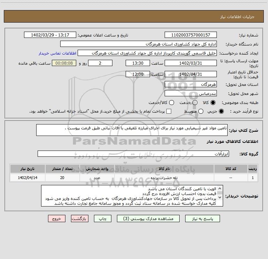Open مشاهده مدارک پیوستی (3) button
Viewport: 268px width, 259px height.
click(148, 219)
